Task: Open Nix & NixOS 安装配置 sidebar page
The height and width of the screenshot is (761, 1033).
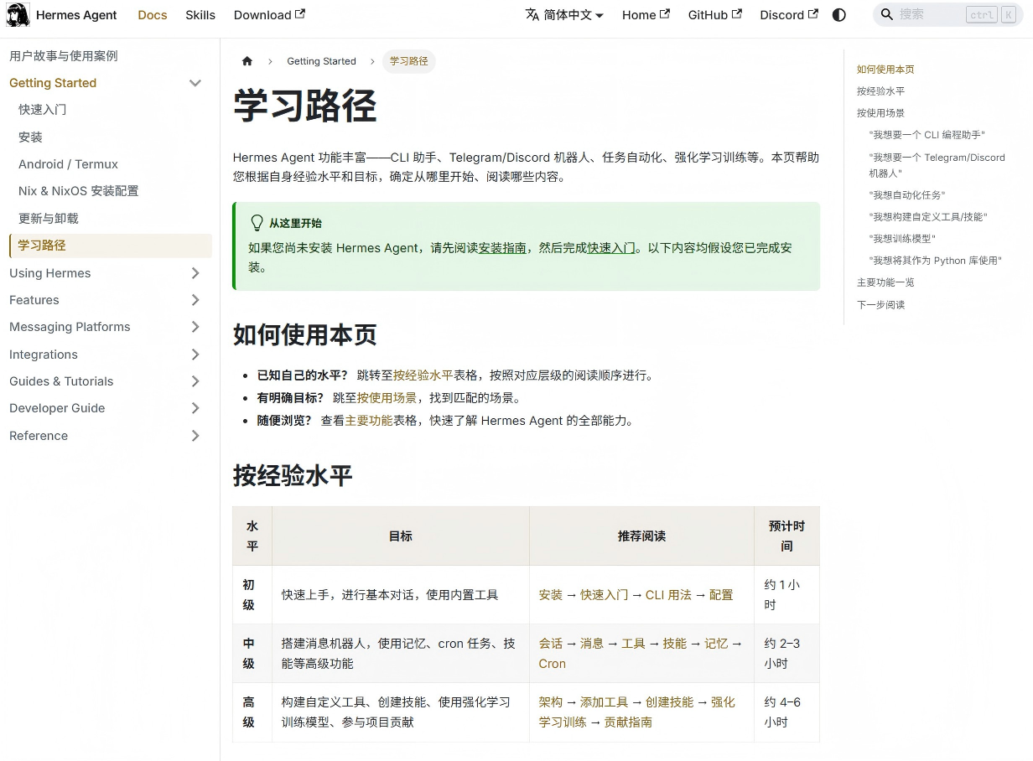Action: [x=79, y=191]
